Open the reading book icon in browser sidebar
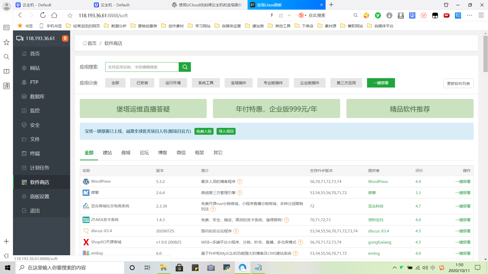Viewport: 488px width, 274px height. (x=7, y=71)
